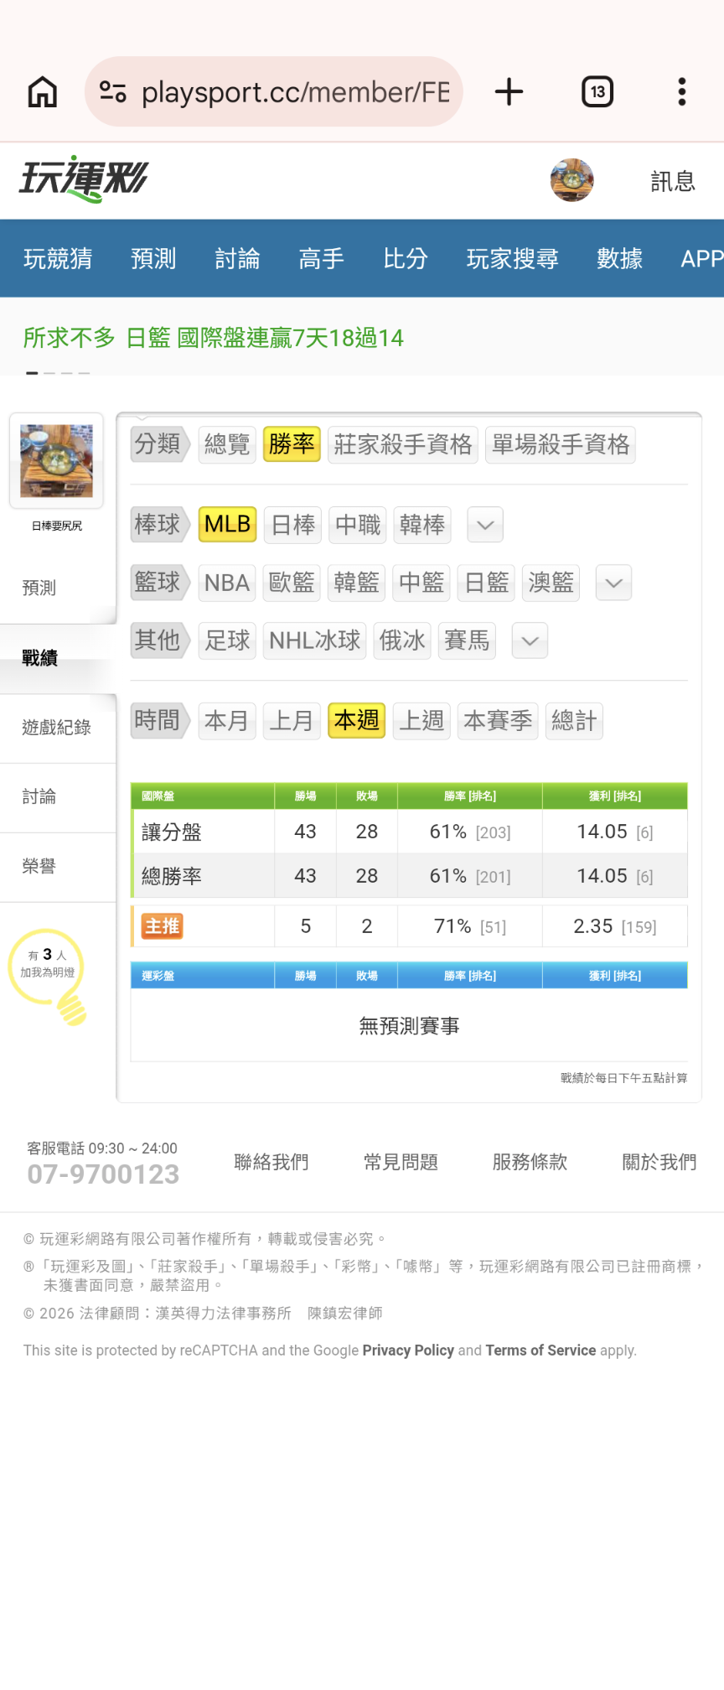The height and width of the screenshot is (1690, 724).
Task: Click the Privacy Policy link
Action: [x=408, y=1350]
